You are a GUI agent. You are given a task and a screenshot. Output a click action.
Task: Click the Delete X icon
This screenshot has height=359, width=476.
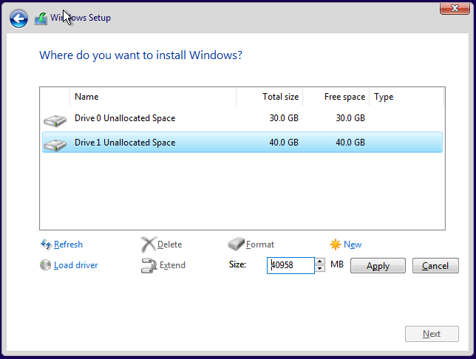(149, 245)
